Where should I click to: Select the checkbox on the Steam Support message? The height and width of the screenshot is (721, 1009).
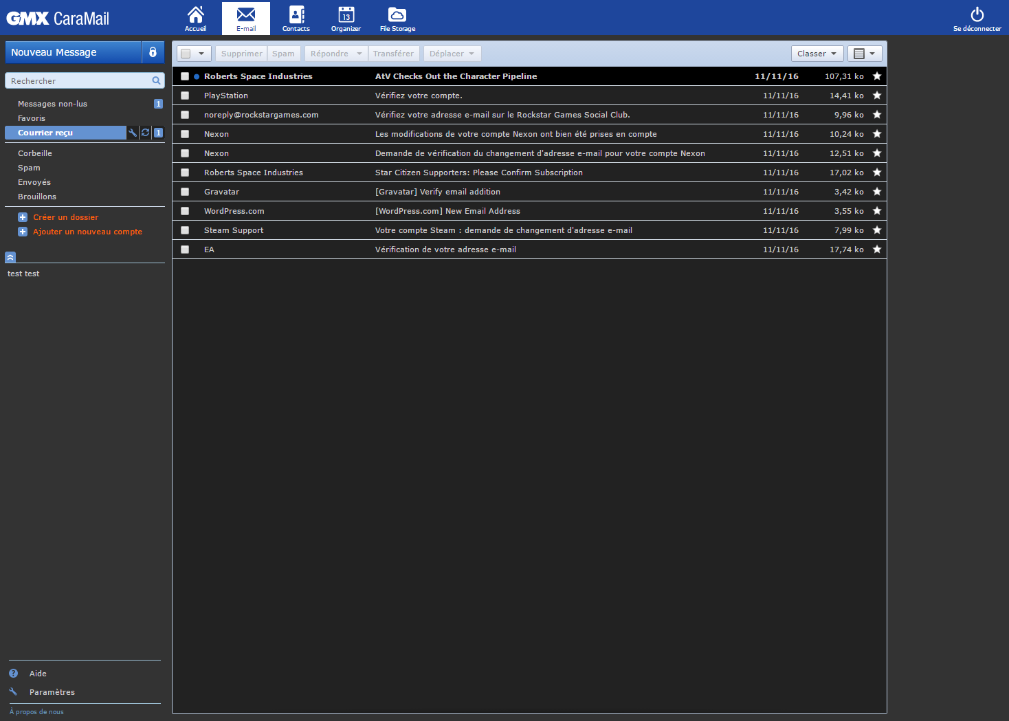coord(184,230)
